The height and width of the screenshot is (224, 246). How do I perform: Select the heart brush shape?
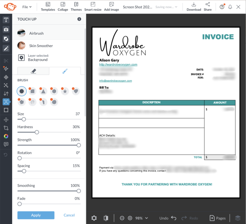(76, 91)
